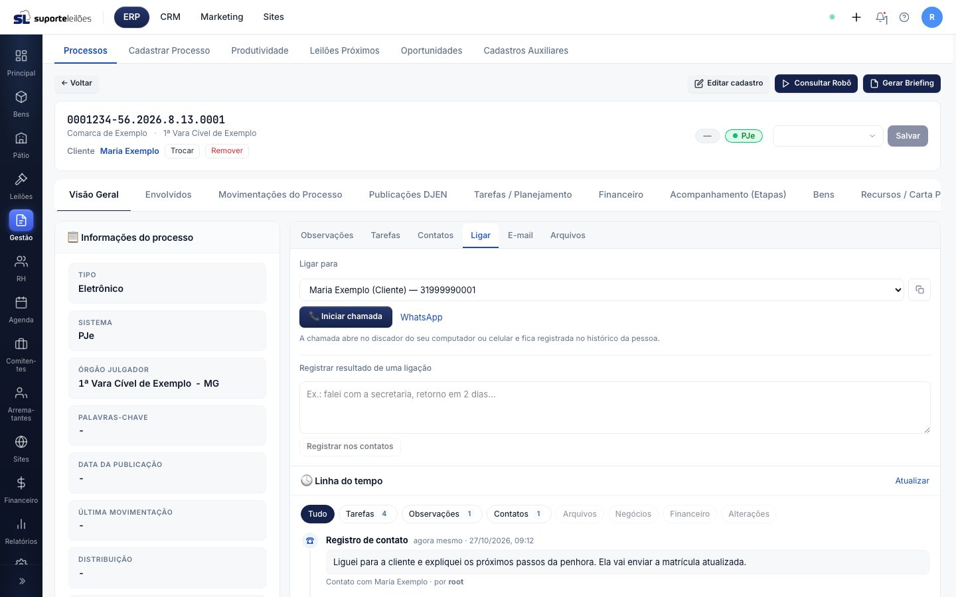Open the user avatar R menu
The width and height of the screenshot is (956, 597).
932,17
